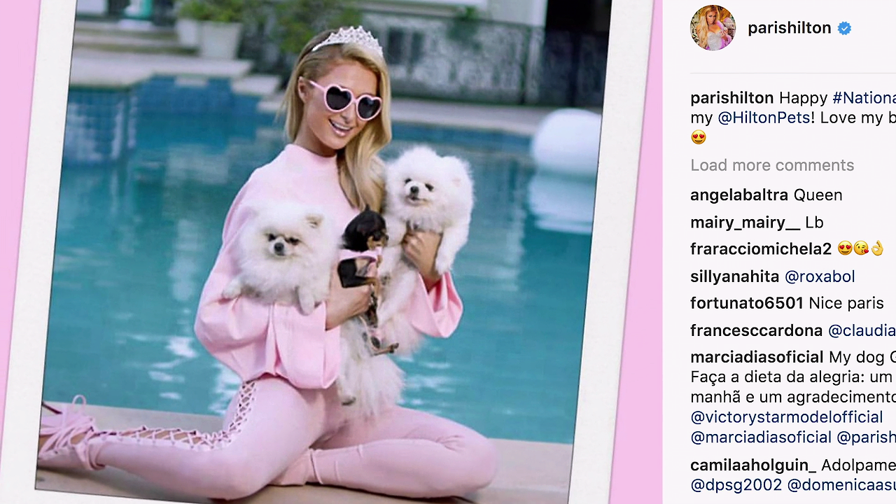896x504 pixels.
Task: Open the parishilton caption username link
Action: 731,98
